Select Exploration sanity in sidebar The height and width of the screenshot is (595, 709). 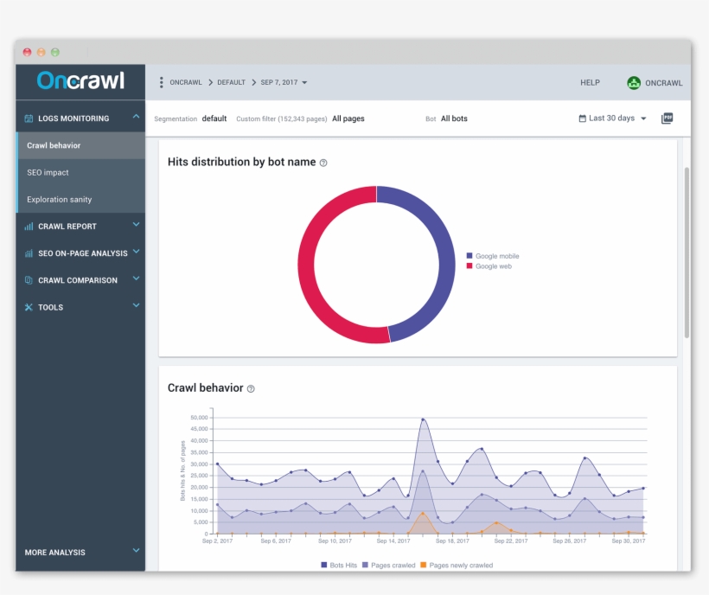pos(59,199)
